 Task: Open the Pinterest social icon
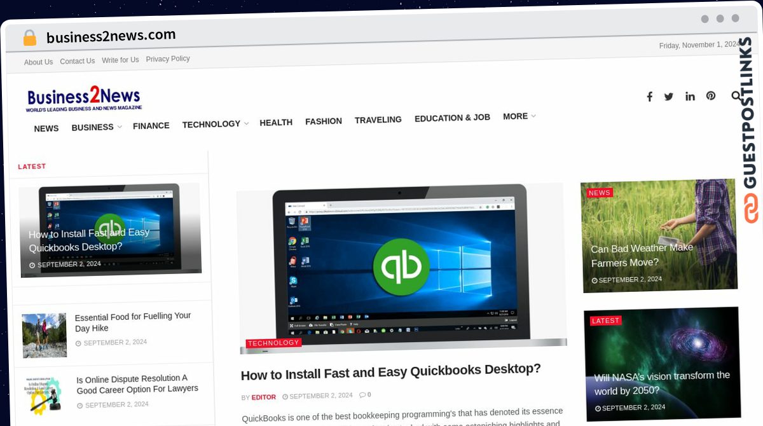click(711, 96)
